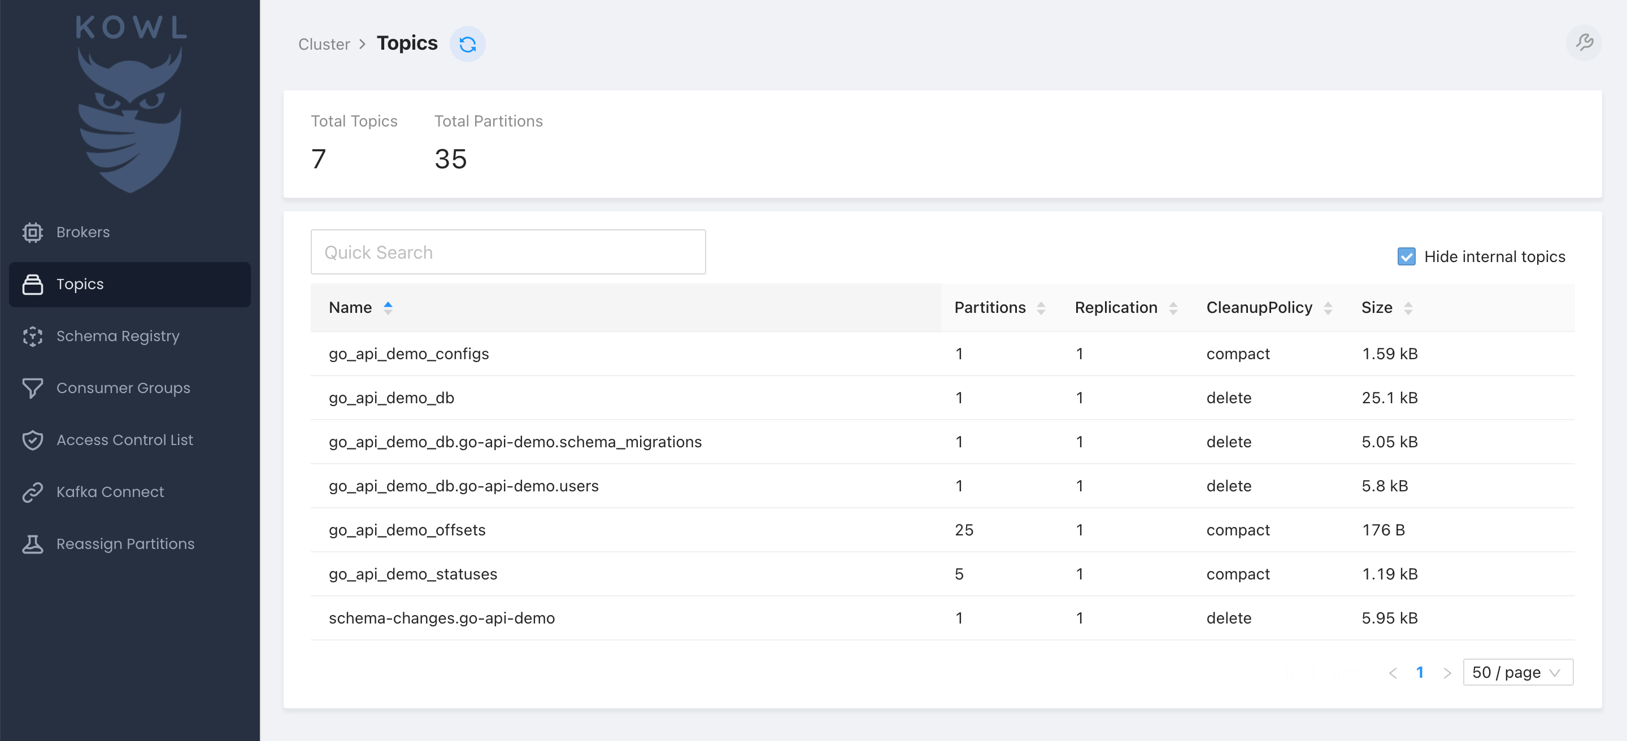Click the Consumer Groups funnel icon
This screenshot has width=1627, height=741.
(x=32, y=388)
